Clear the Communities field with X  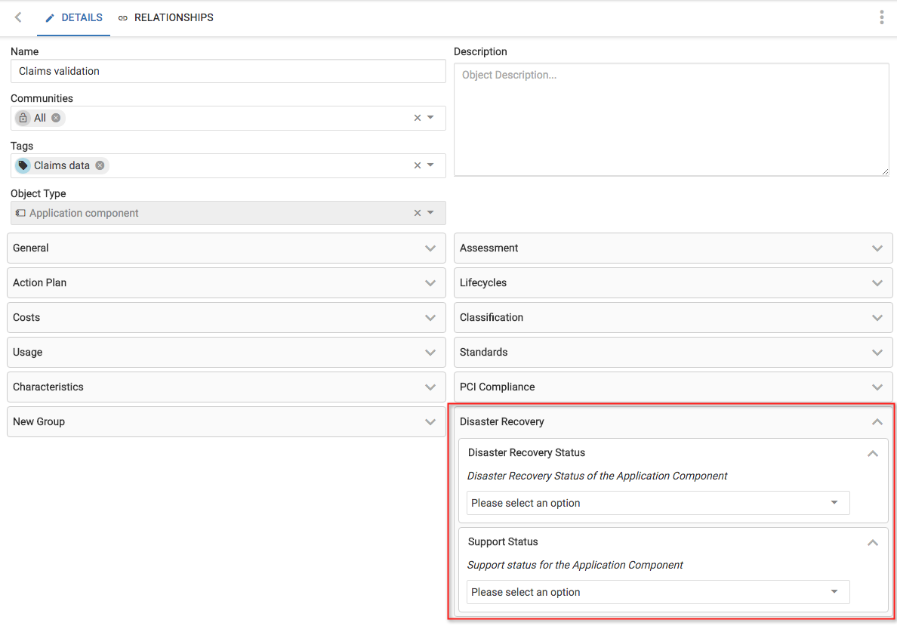point(417,118)
